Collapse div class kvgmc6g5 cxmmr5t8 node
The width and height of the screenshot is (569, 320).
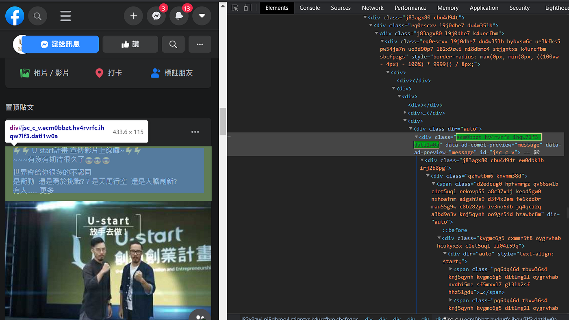pyautogui.click(x=439, y=238)
